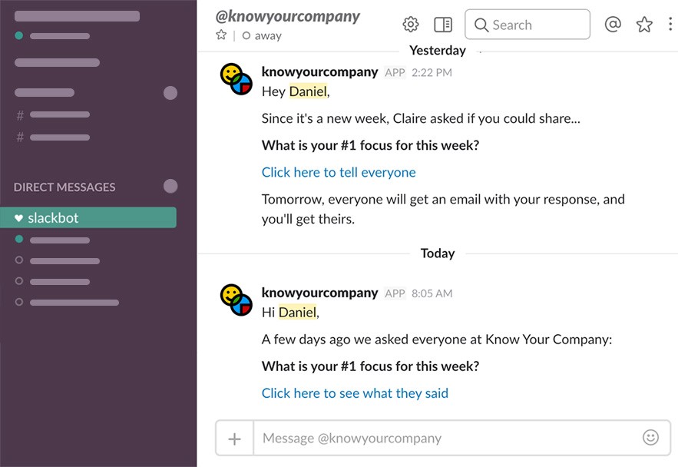
Task: Toggle the details pane icon
Action: [443, 25]
